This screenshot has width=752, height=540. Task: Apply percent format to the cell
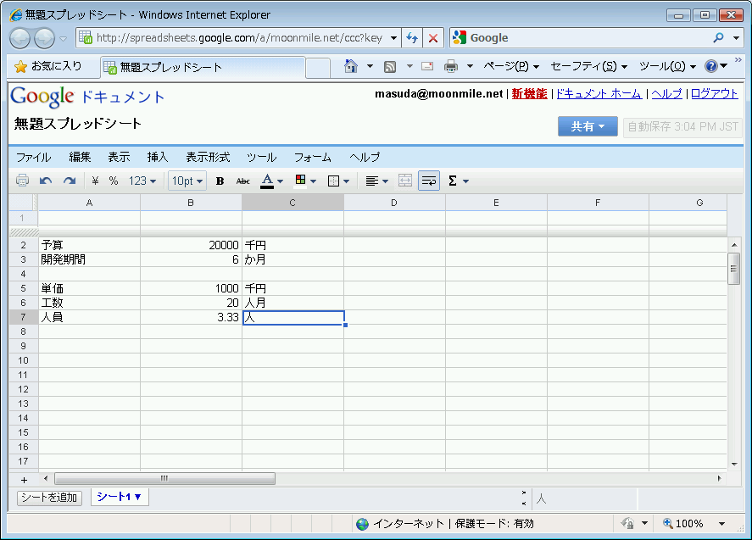[x=113, y=181]
